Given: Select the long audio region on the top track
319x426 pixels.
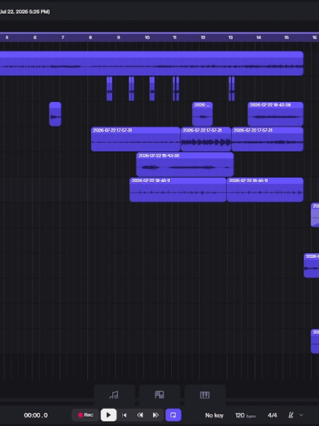Looking at the screenshot, I should click(x=152, y=63).
